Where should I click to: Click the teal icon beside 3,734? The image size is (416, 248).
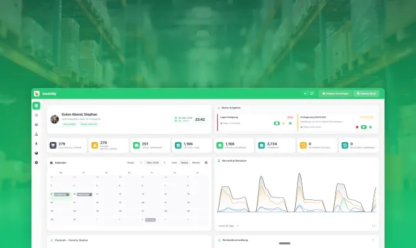(261, 145)
